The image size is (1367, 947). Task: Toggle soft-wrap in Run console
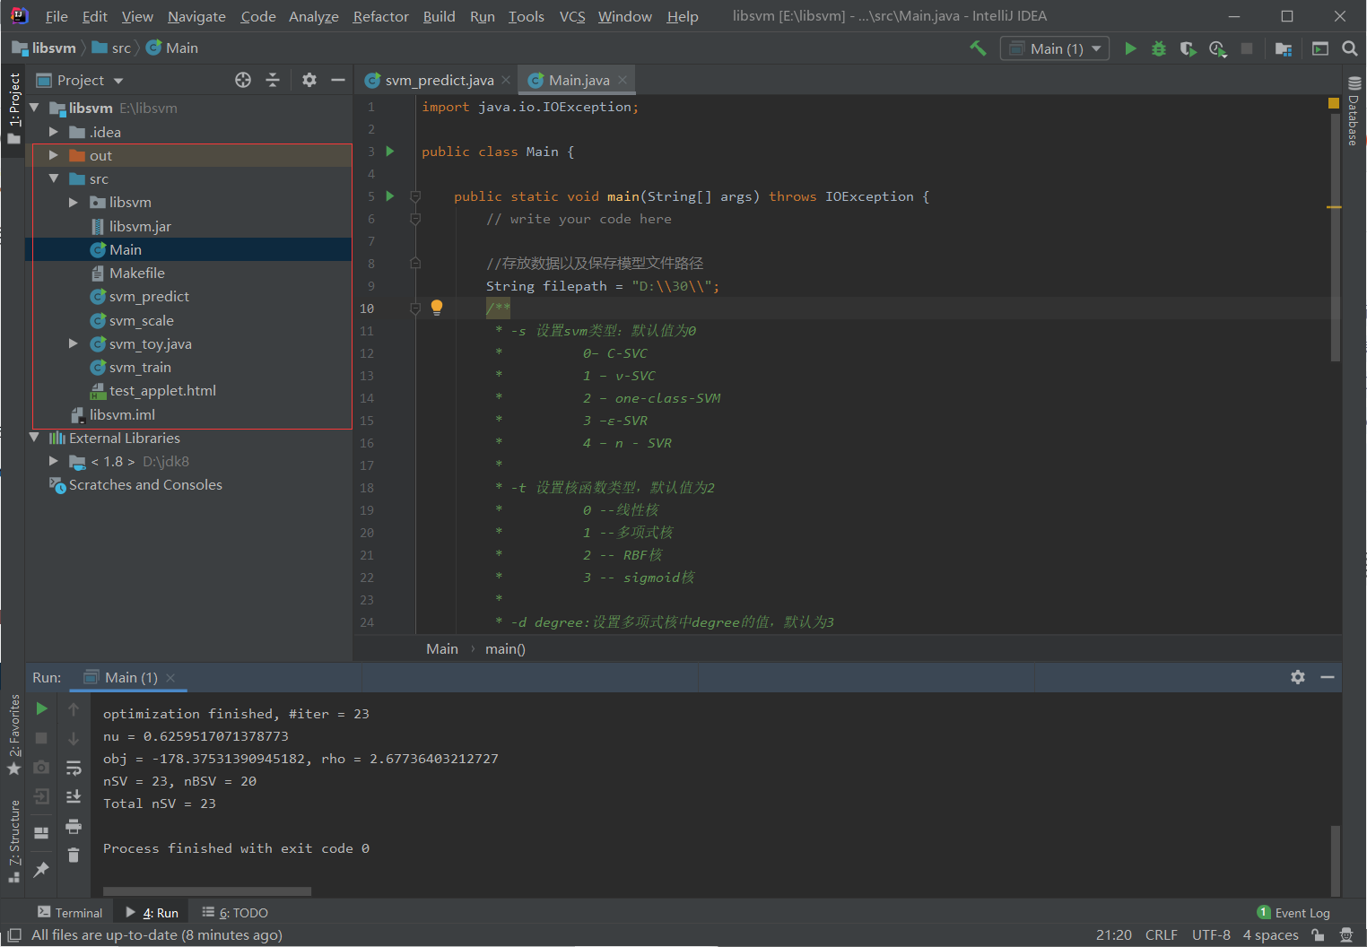[x=74, y=768]
